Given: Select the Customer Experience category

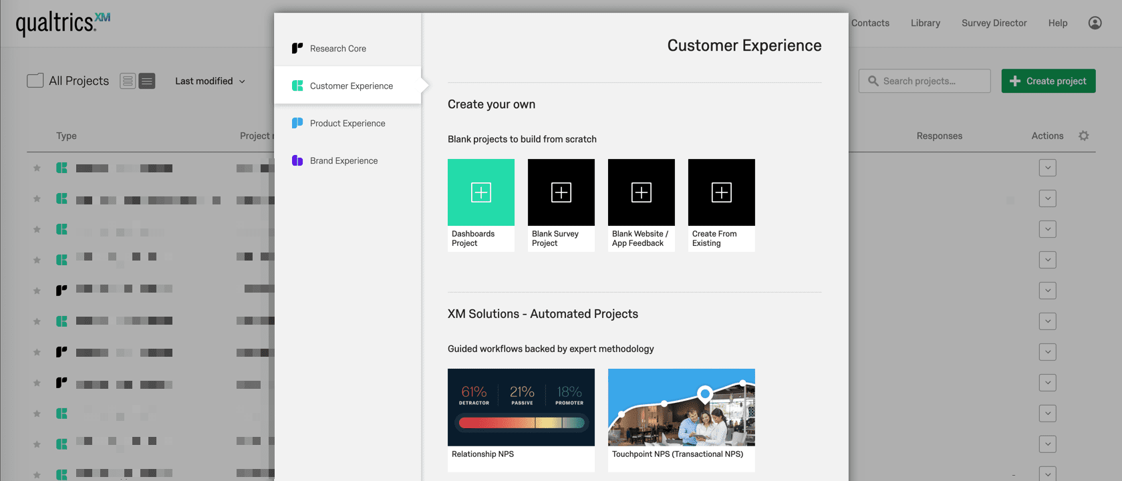Looking at the screenshot, I should click(x=347, y=86).
